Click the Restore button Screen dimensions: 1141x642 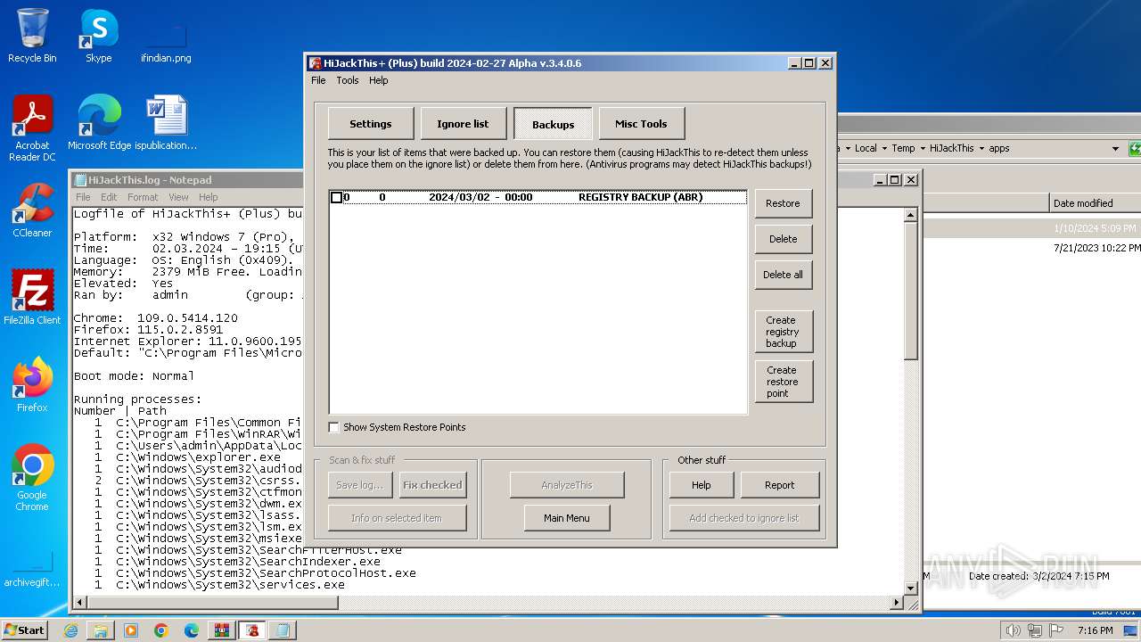point(784,203)
